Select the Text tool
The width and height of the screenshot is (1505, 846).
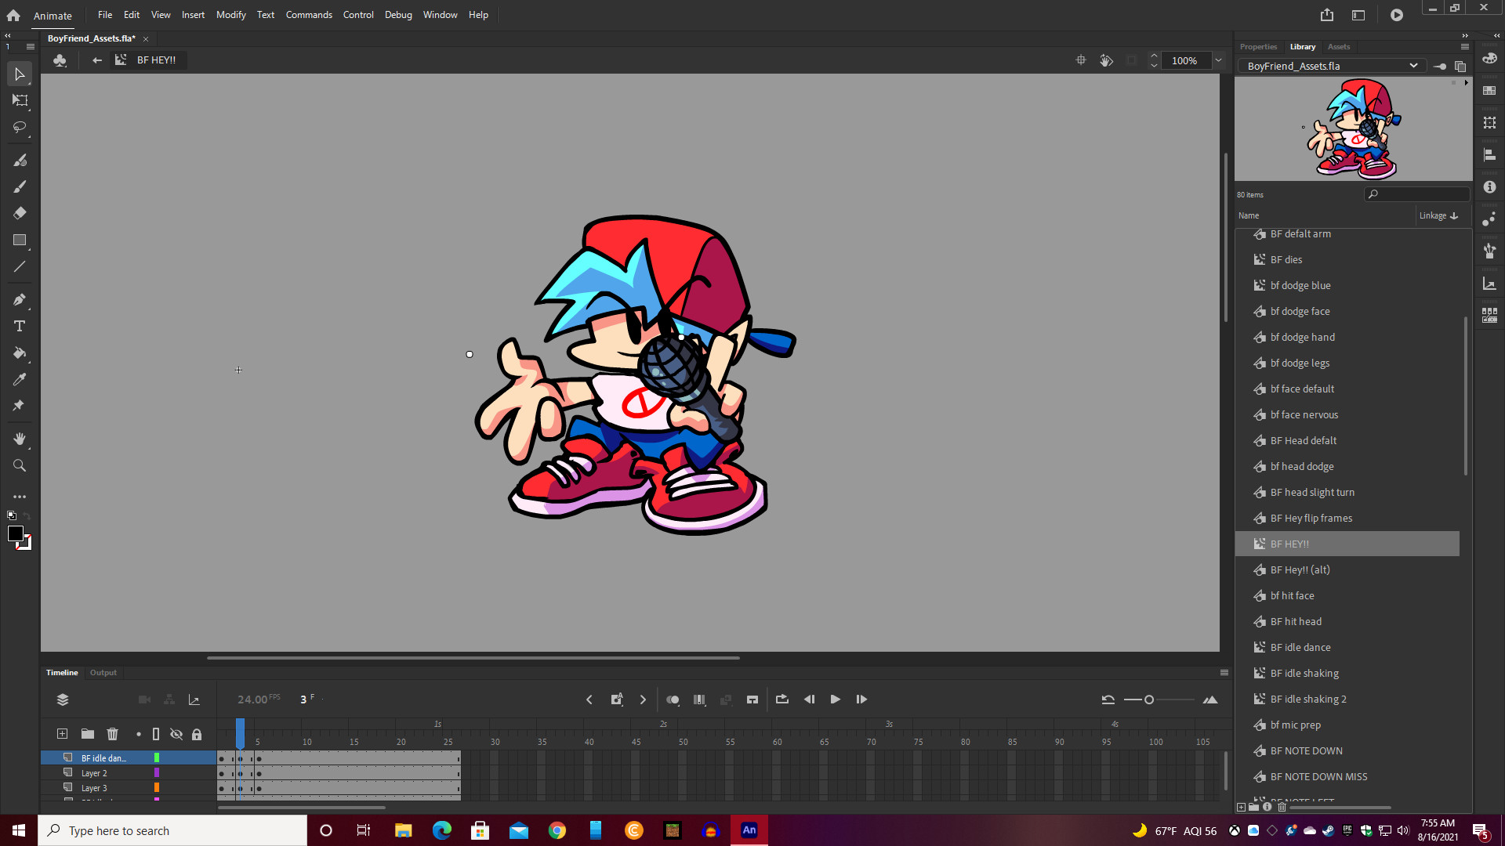20,327
